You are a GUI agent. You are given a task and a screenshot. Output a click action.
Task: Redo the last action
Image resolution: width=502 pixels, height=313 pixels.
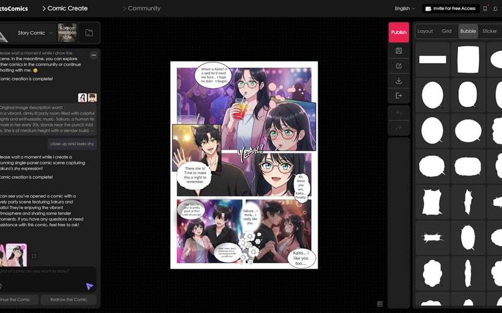coord(398,128)
